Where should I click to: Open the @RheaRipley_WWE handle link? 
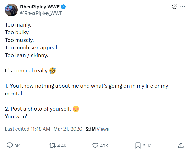(41, 13)
